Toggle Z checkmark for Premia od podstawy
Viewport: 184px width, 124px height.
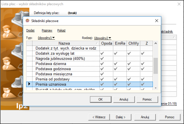point(143,79)
